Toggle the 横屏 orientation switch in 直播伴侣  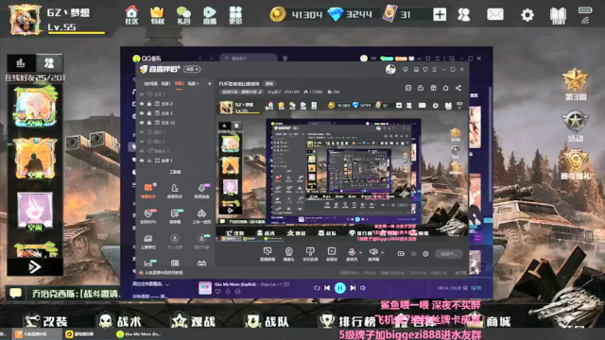(192, 69)
